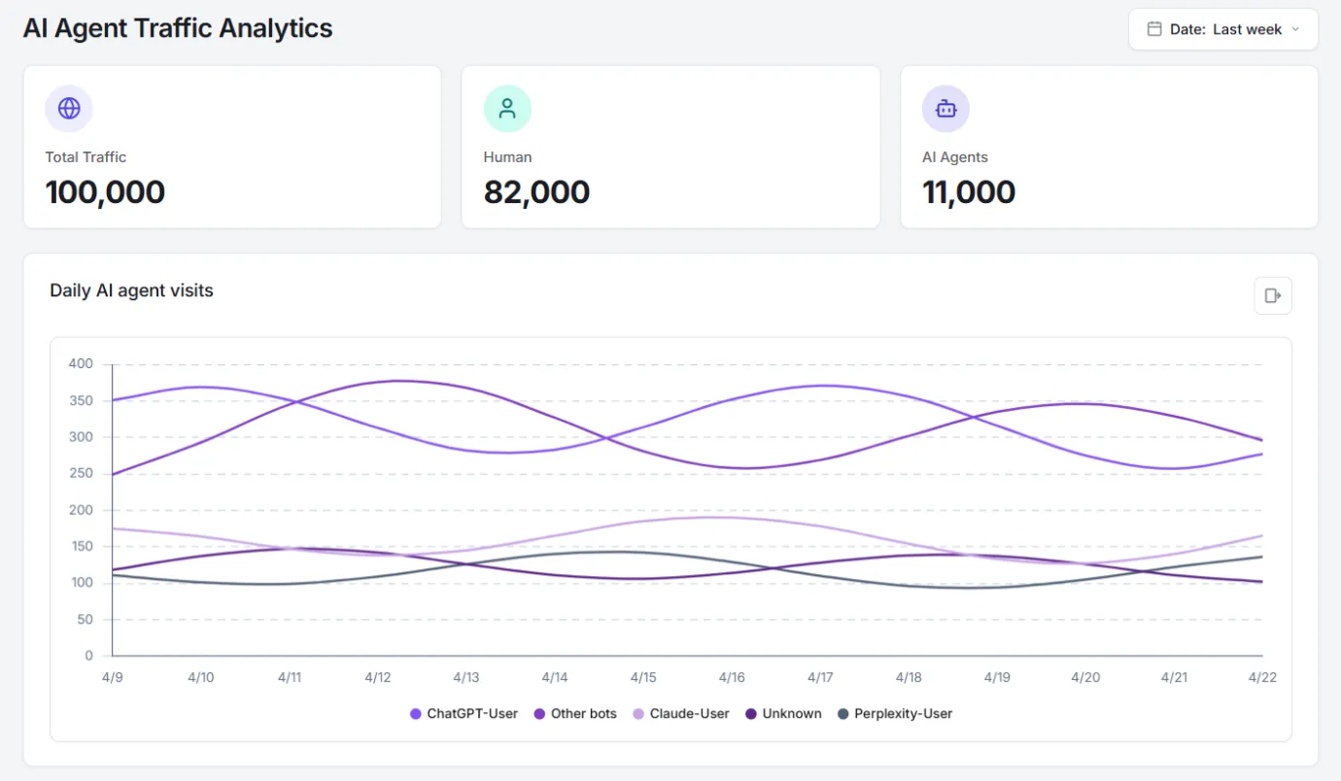The height and width of the screenshot is (781, 1341).
Task: Click the Unknown legend color dot
Action: pyautogui.click(x=751, y=714)
